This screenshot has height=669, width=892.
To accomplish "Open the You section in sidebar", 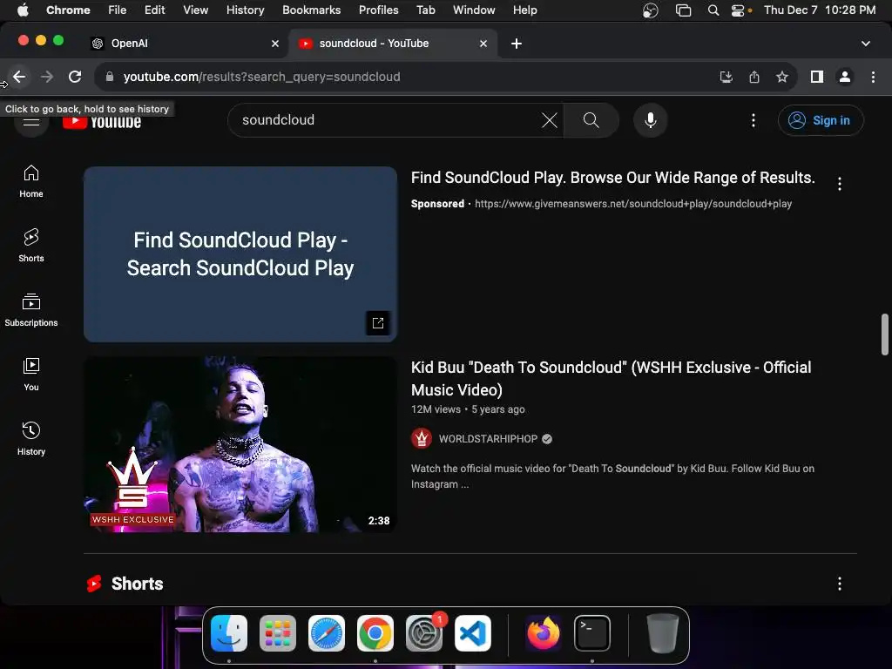I will (x=31, y=375).
